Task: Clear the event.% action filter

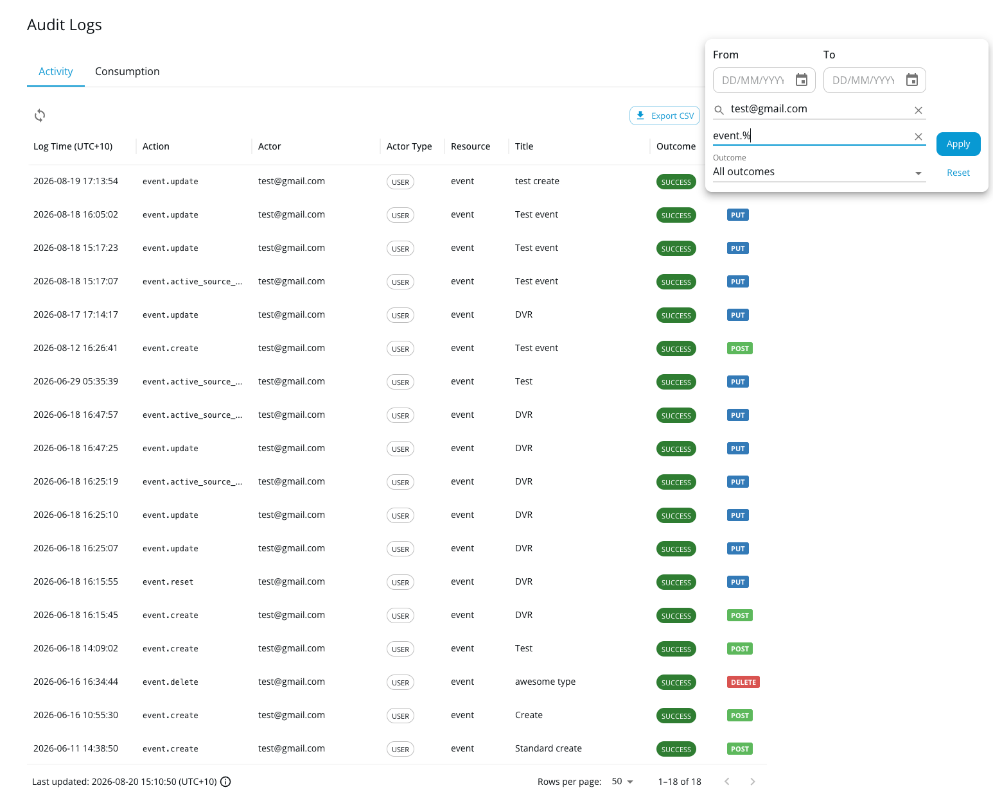Action: point(918,137)
